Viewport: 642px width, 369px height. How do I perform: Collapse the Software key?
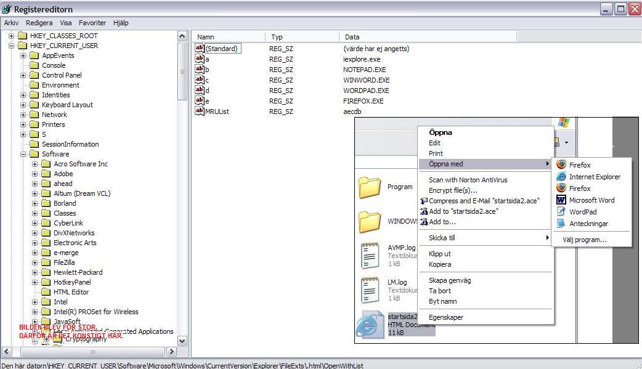point(23,154)
